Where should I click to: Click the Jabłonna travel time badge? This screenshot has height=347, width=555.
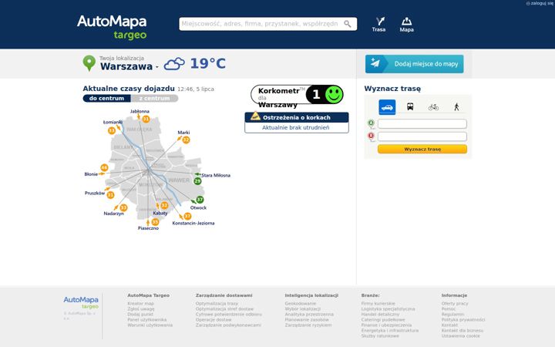tap(146, 120)
